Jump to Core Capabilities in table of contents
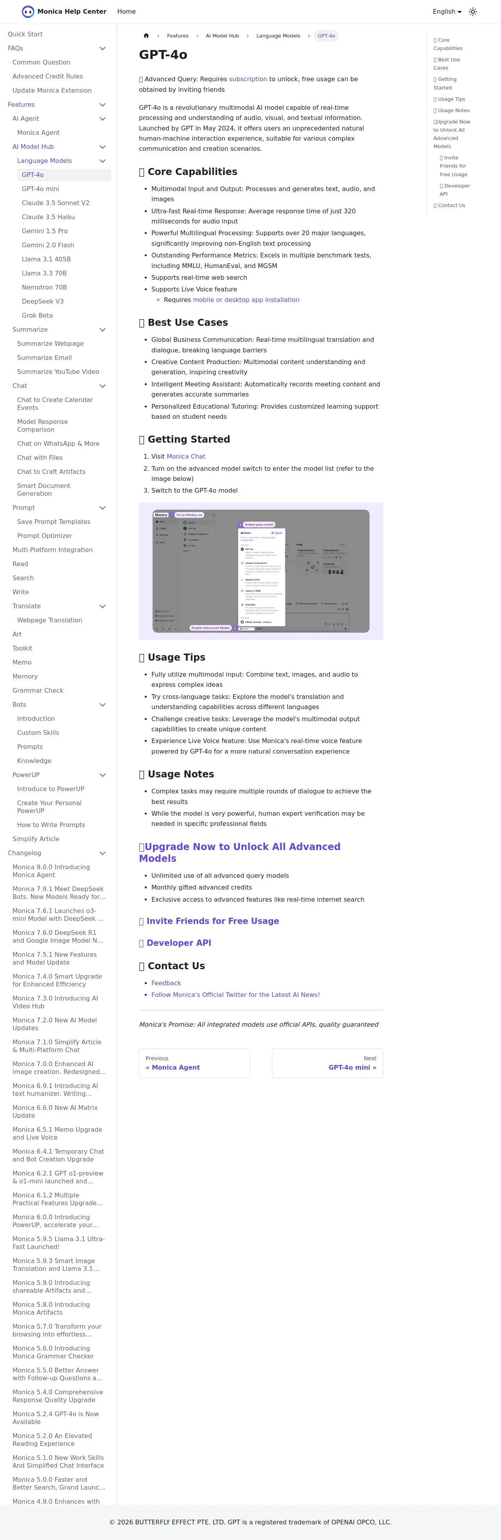The image size is (501, 1540). [448, 44]
